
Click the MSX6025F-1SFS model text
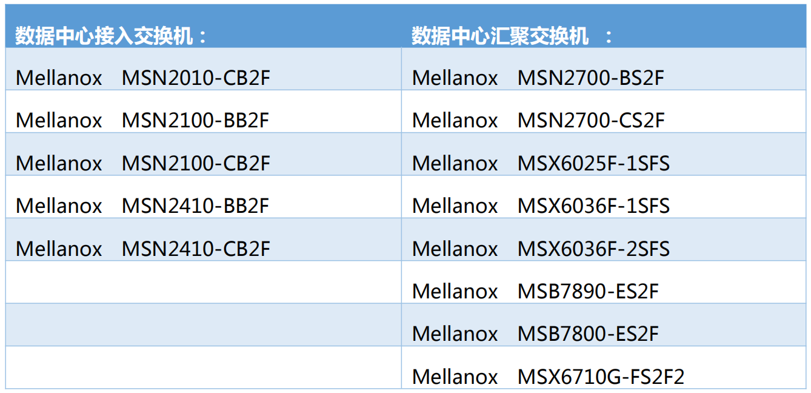coord(593,163)
